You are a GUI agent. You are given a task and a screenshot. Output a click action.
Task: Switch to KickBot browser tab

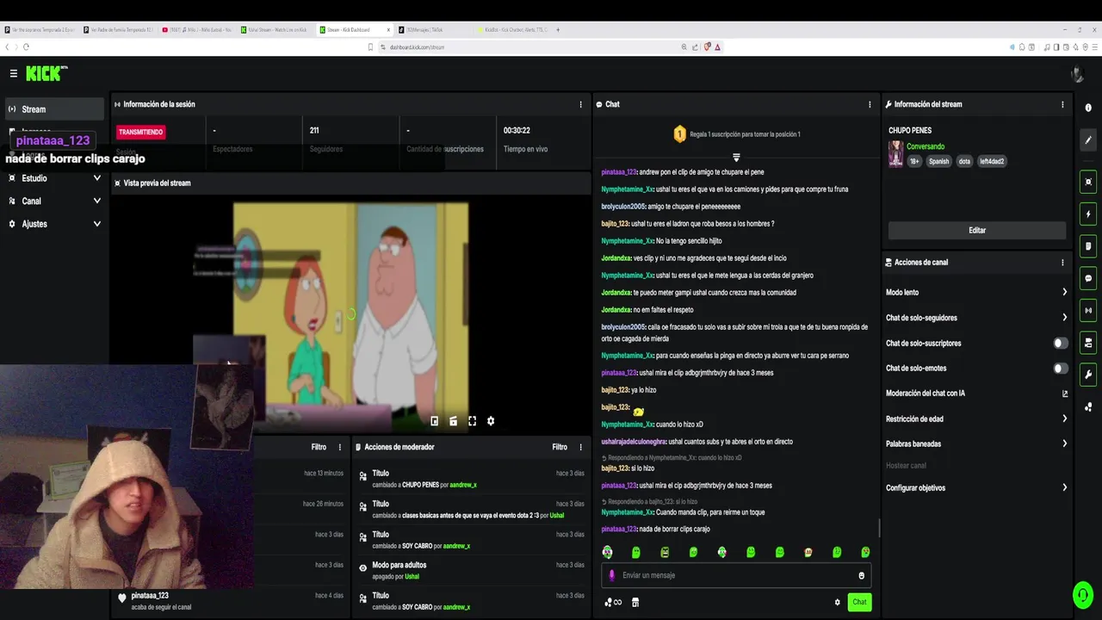(x=512, y=29)
